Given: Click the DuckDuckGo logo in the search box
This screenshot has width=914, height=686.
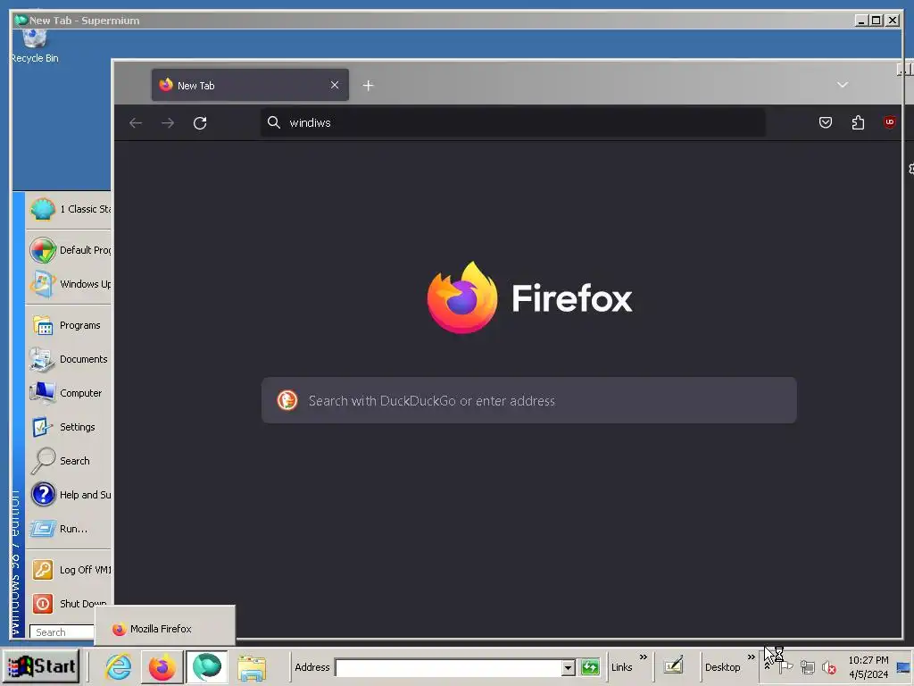Looking at the screenshot, I should tap(287, 401).
